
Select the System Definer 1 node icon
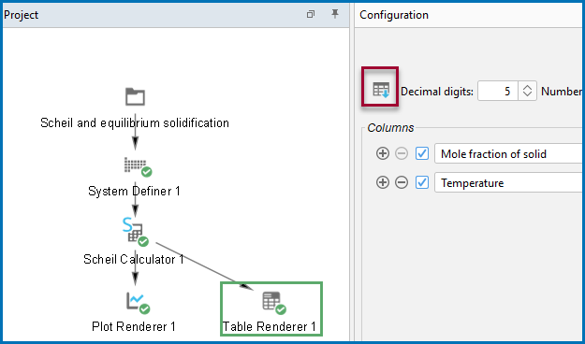coord(137,166)
